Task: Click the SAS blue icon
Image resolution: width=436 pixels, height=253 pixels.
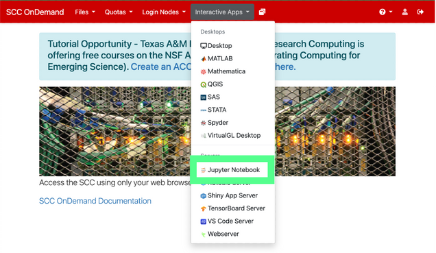Action: click(204, 97)
